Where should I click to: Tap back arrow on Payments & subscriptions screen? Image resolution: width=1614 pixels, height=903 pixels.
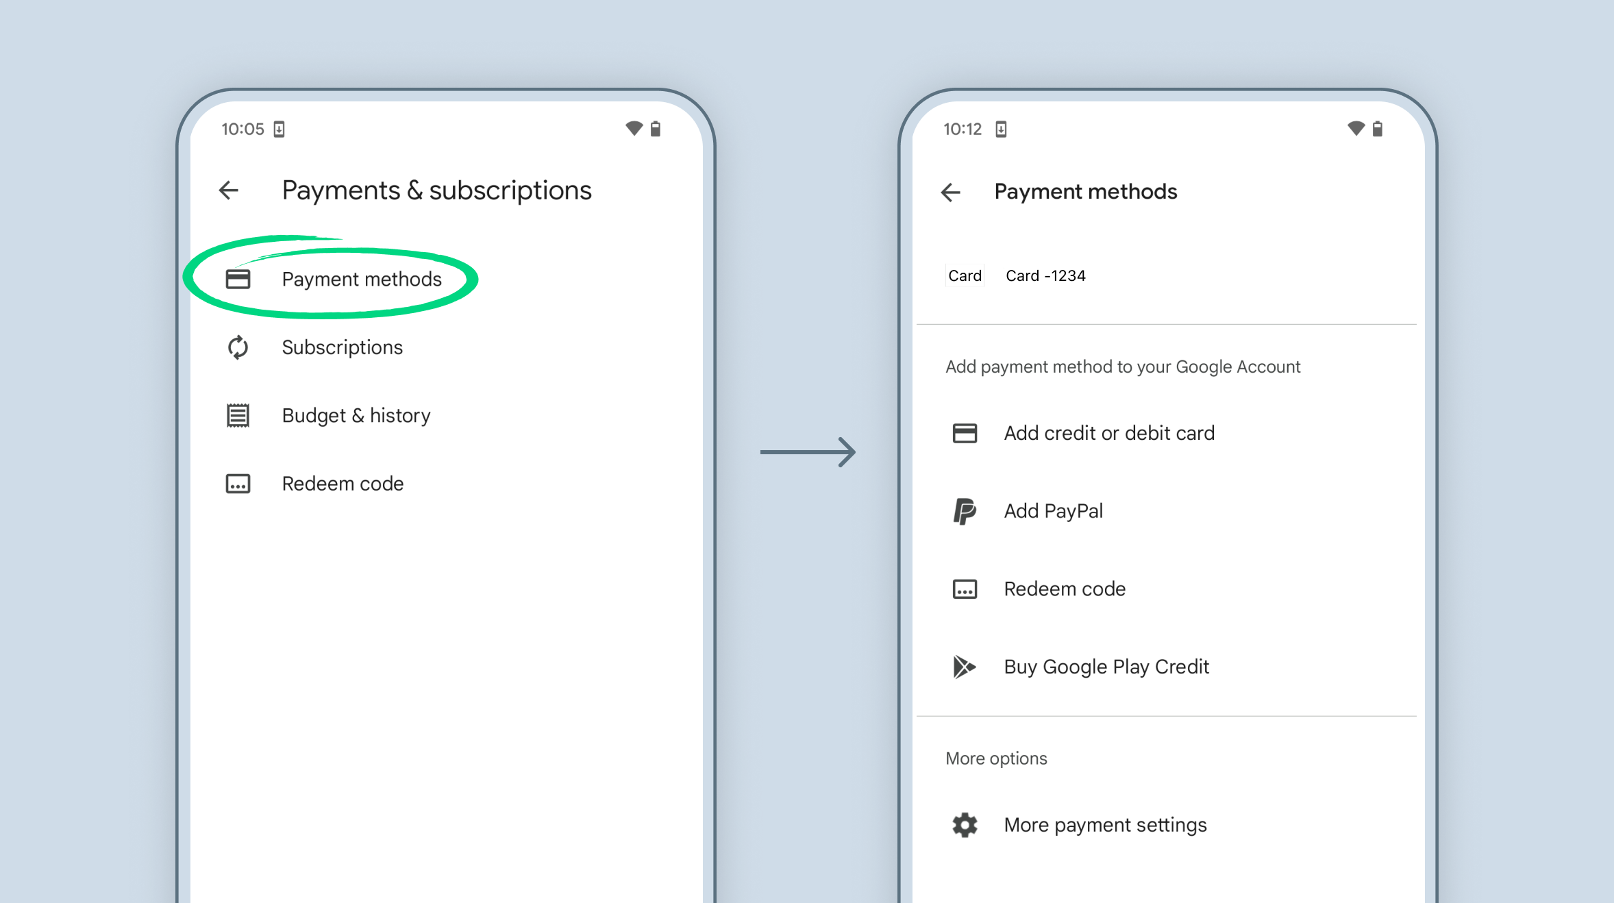coord(229,190)
